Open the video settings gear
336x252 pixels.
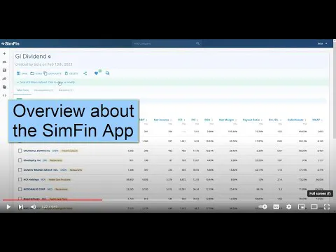[289, 206]
